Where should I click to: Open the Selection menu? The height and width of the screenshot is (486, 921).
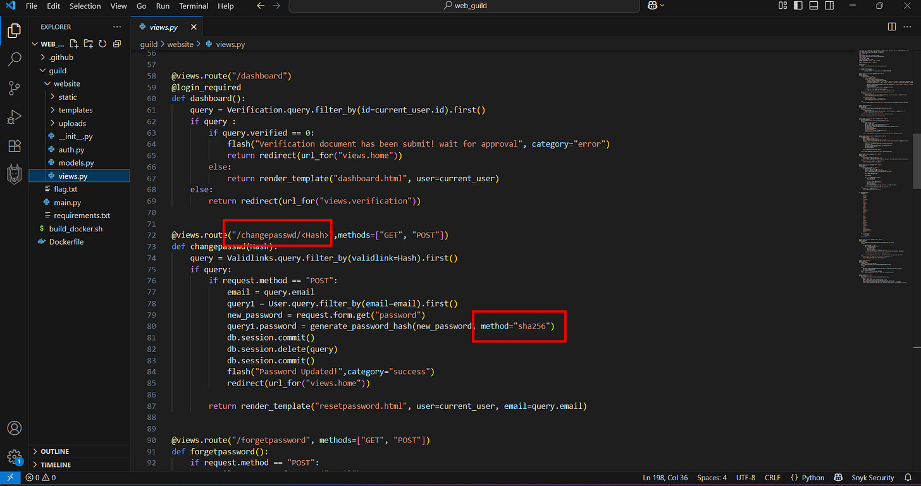point(85,6)
